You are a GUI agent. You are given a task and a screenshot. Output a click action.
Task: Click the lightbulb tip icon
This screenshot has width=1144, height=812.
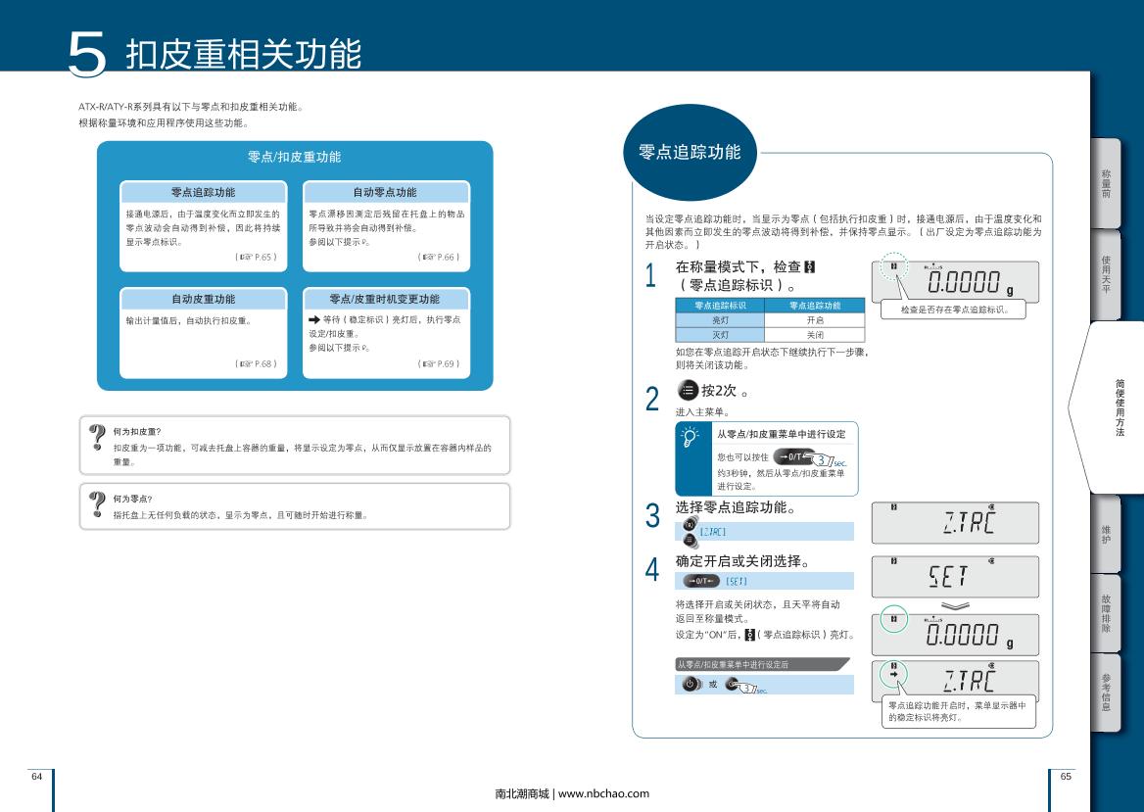click(691, 438)
